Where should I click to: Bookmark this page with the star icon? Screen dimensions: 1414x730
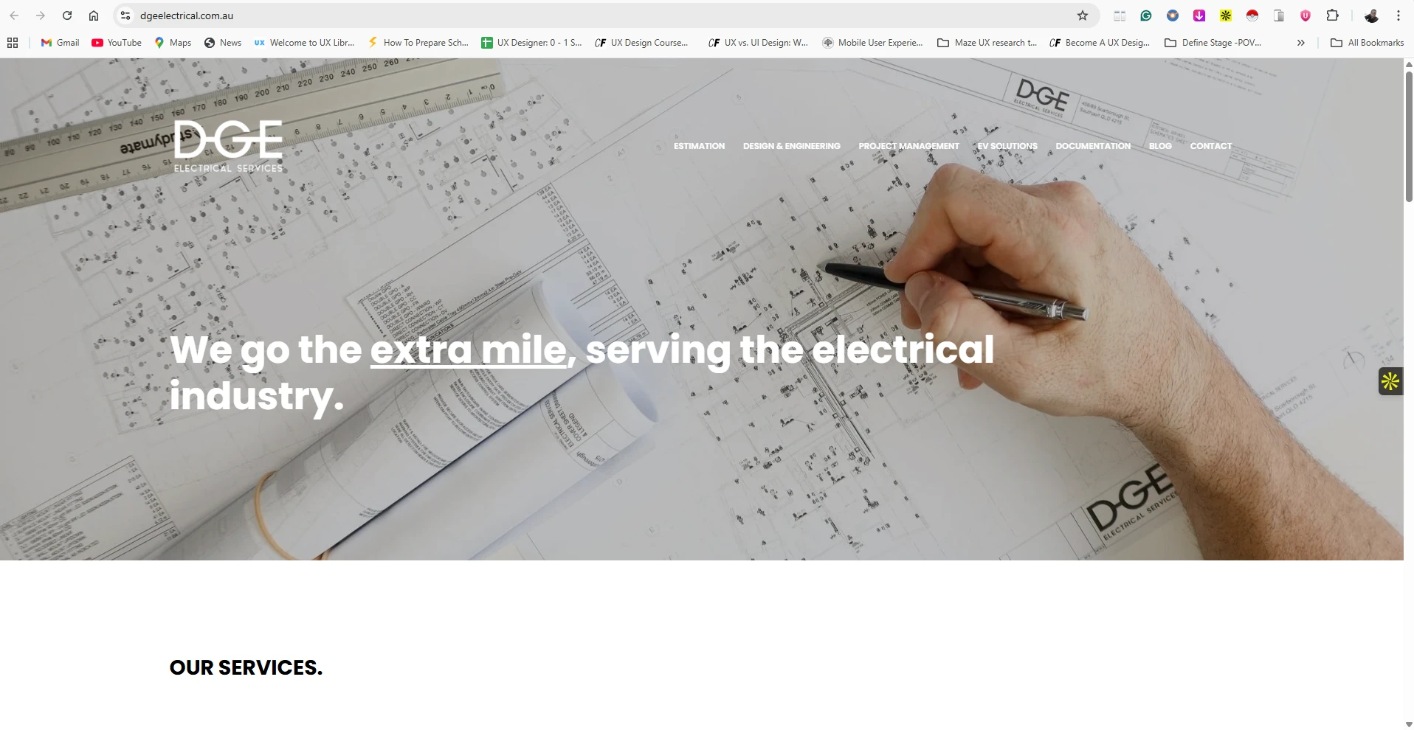1083,15
